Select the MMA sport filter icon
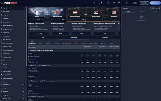Viewport: 161px width, 101px height. click(111, 42)
